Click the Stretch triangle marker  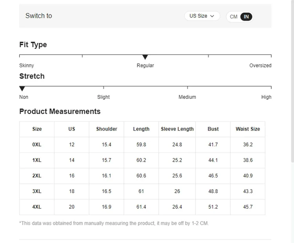click(x=22, y=89)
